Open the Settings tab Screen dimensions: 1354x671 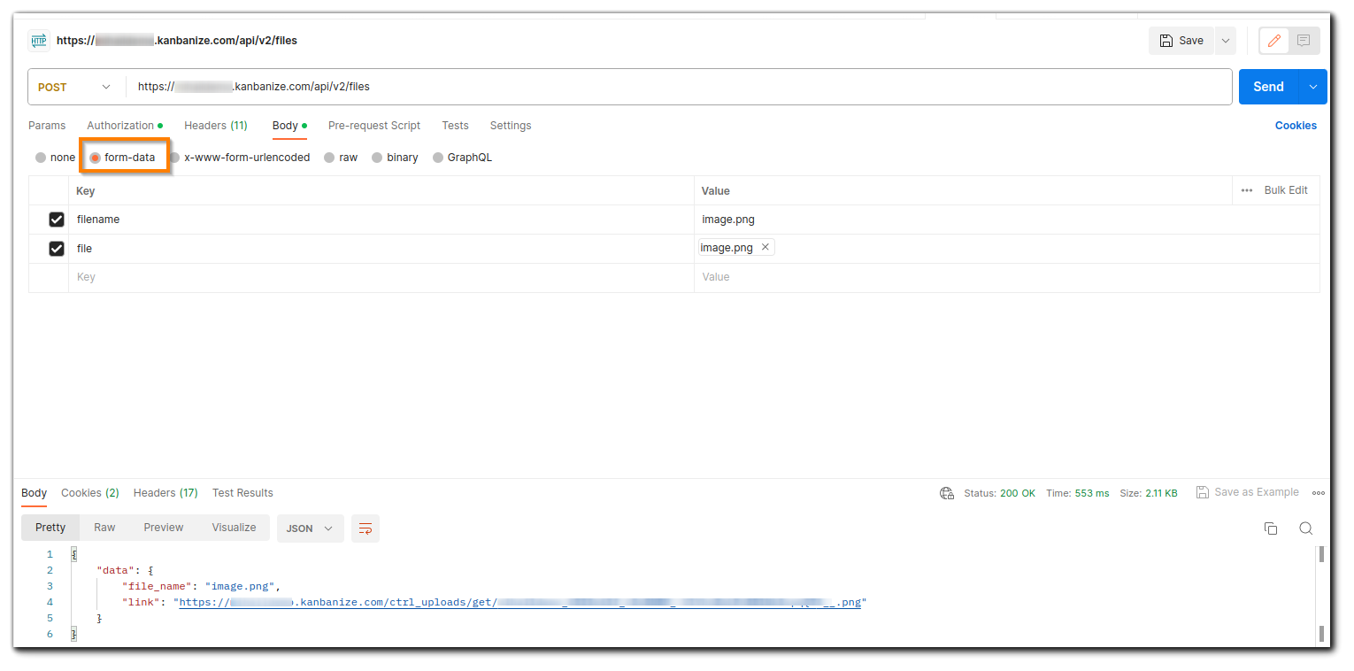pyautogui.click(x=511, y=126)
